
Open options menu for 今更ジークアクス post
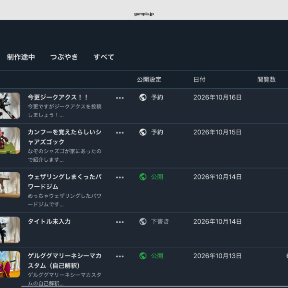pos(120,98)
